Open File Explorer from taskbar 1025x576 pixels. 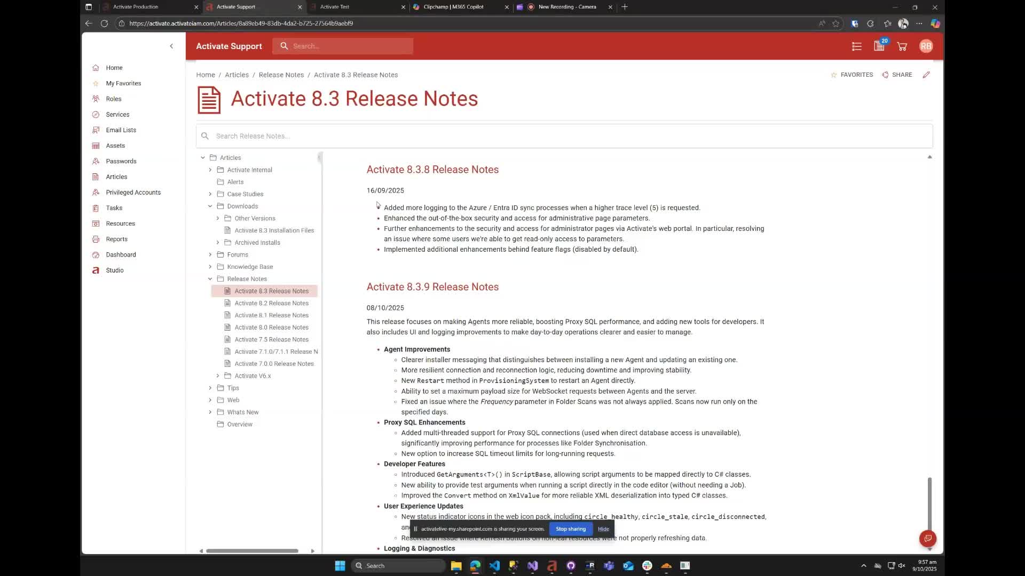[x=456, y=566]
